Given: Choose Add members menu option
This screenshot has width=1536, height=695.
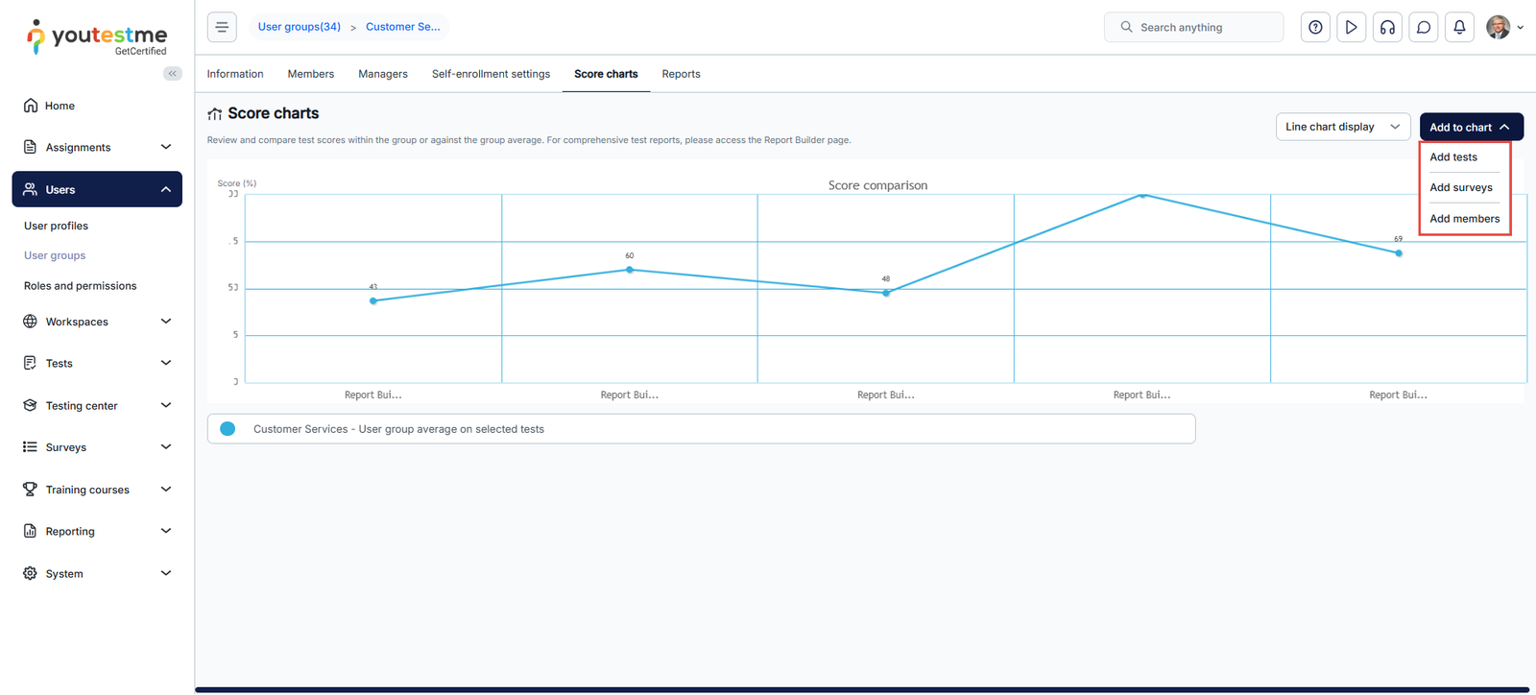Looking at the screenshot, I should point(1464,219).
